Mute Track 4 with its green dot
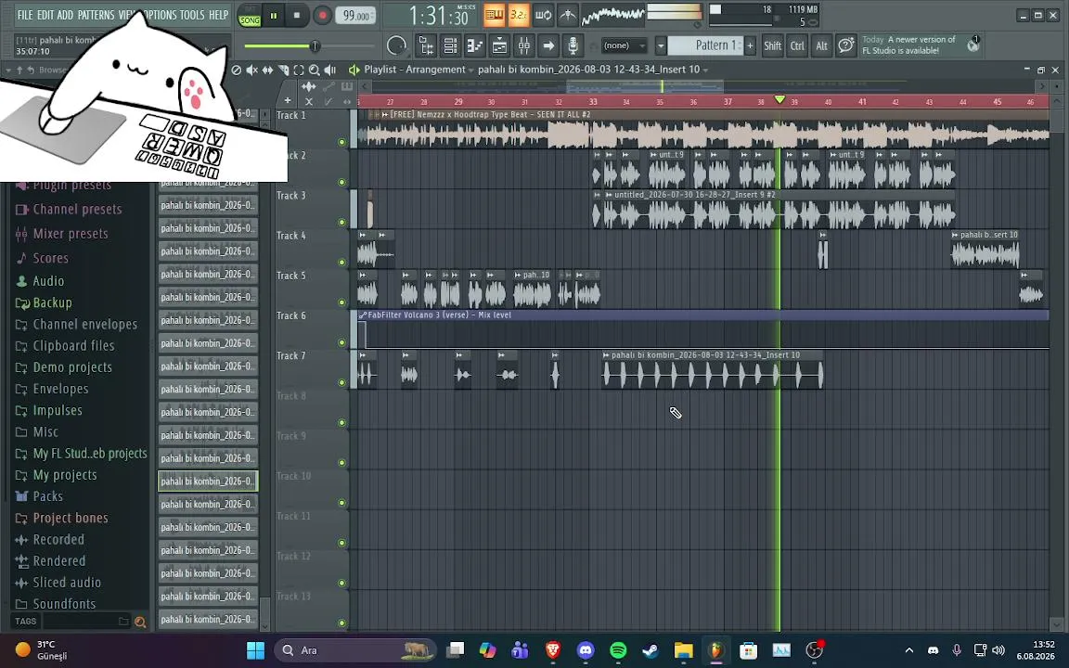 pyautogui.click(x=342, y=263)
